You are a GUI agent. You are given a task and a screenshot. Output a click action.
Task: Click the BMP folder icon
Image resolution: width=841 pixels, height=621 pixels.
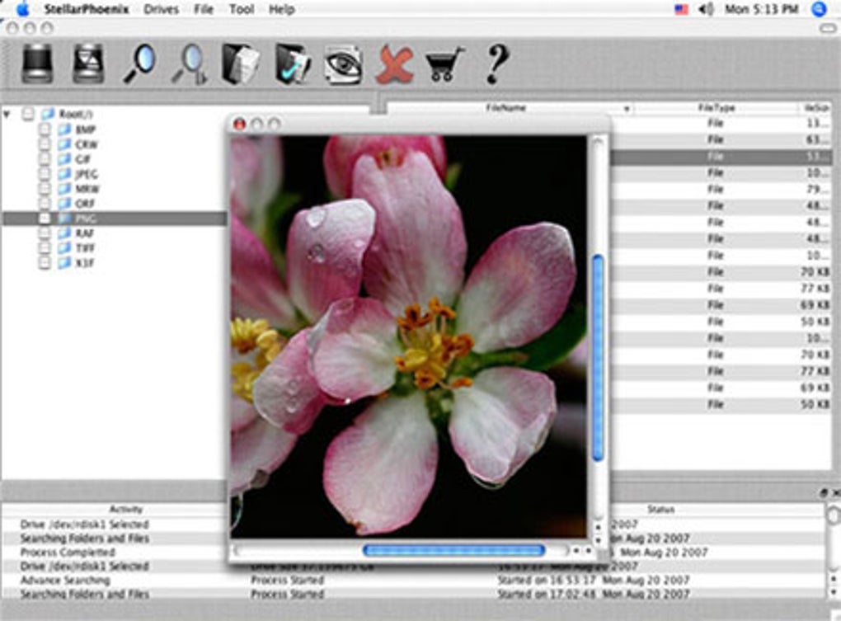64,129
